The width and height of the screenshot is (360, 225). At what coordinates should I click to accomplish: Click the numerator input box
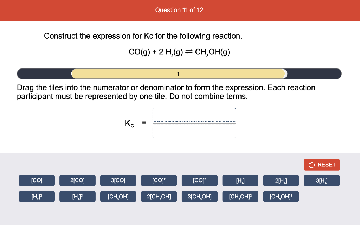pyautogui.click(x=194, y=115)
